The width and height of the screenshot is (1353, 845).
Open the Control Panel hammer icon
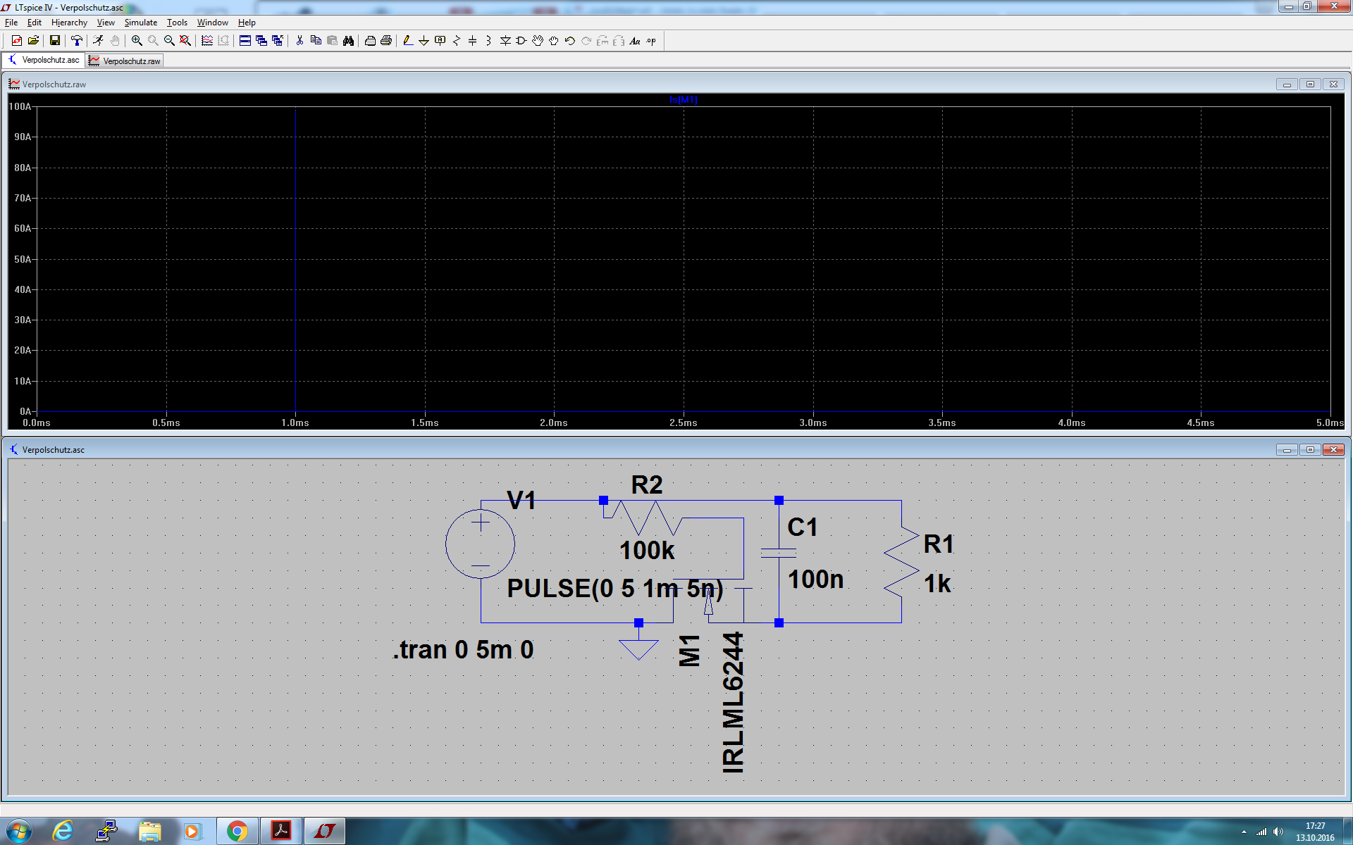(76, 41)
